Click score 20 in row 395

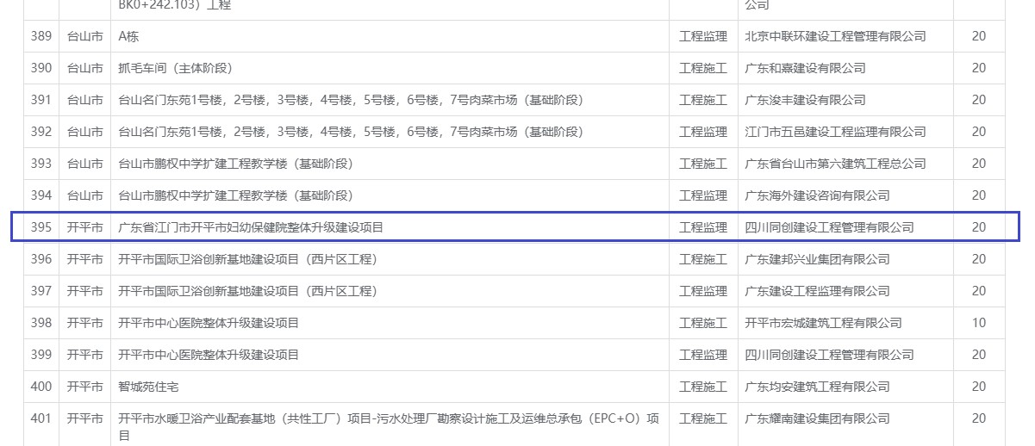pyautogui.click(x=979, y=227)
